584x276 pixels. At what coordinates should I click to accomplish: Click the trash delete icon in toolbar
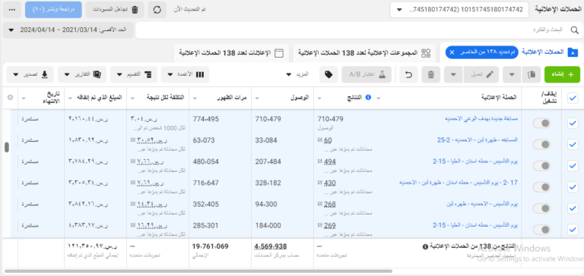click(x=431, y=74)
